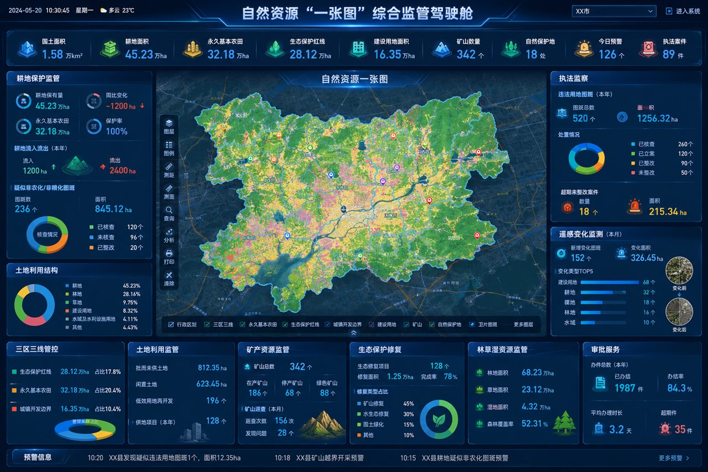Click the 闲置土地 value 623.45
The width and height of the screenshot is (708, 472).
208,383
